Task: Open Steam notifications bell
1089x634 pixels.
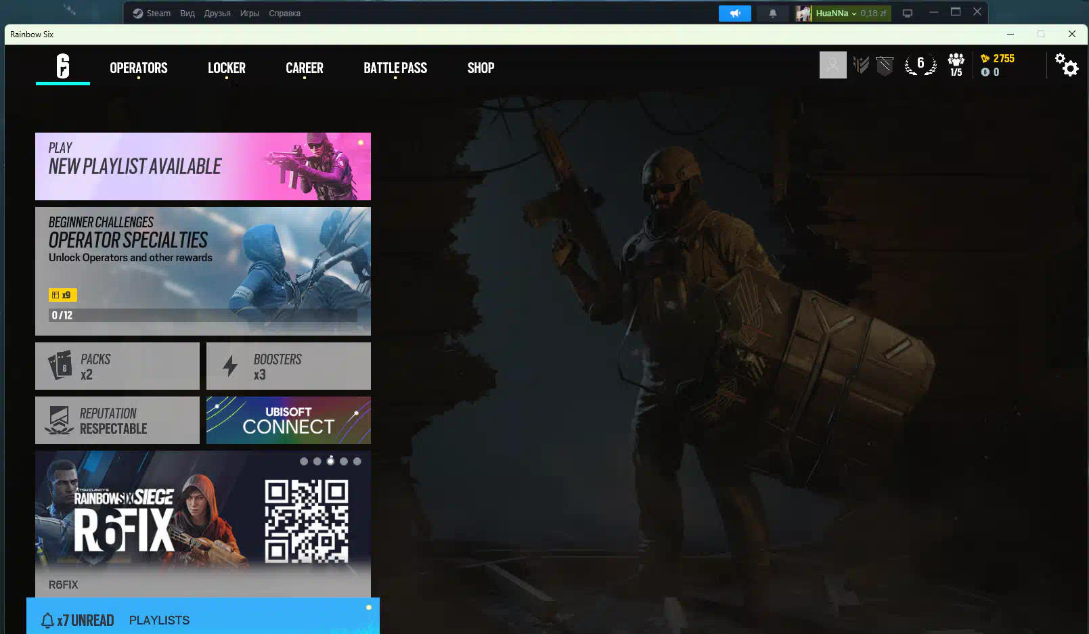Action: pyautogui.click(x=773, y=13)
